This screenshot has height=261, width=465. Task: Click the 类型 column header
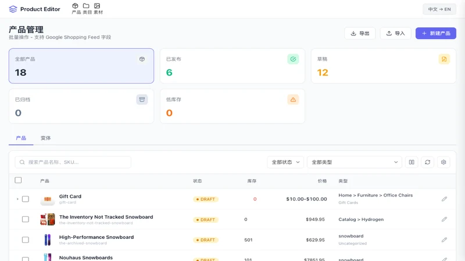coord(343,181)
